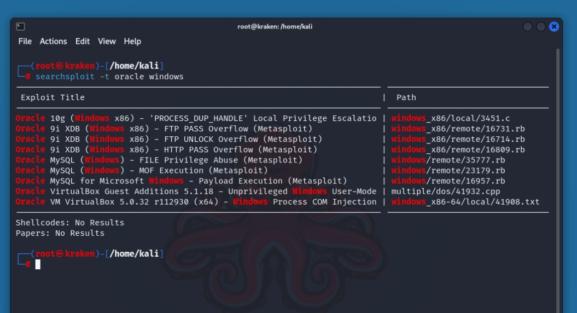The image size is (577, 313).
Task: Click the cursor at the empty prompt
Action: pyautogui.click(x=38, y=264)
